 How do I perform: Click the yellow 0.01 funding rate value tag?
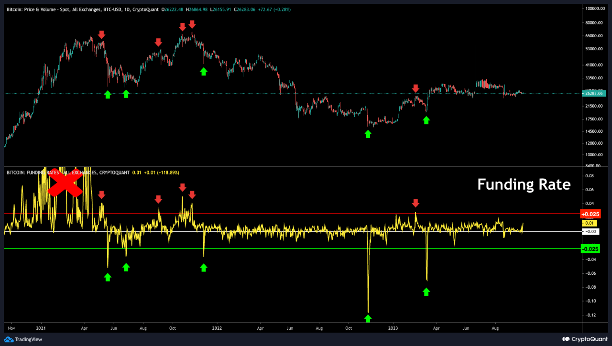(x=589, y=223)
